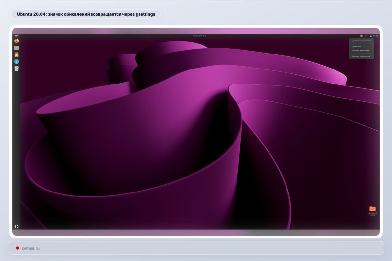392x261 pixels.
Task: Show applications with the Ubuntu logo button
Action: pos(17,227)
